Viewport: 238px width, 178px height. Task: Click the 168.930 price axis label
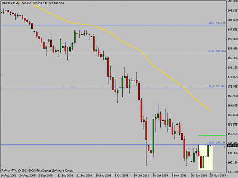click(232, 96)
